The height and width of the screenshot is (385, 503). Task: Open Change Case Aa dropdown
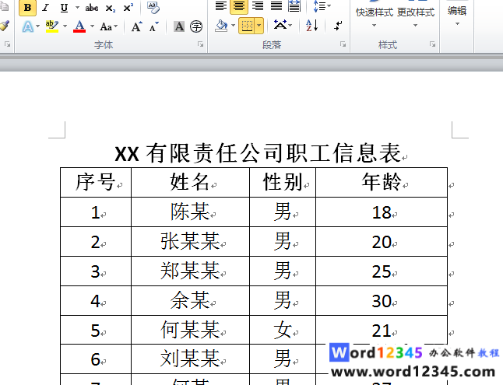click(x=109, y=26)
